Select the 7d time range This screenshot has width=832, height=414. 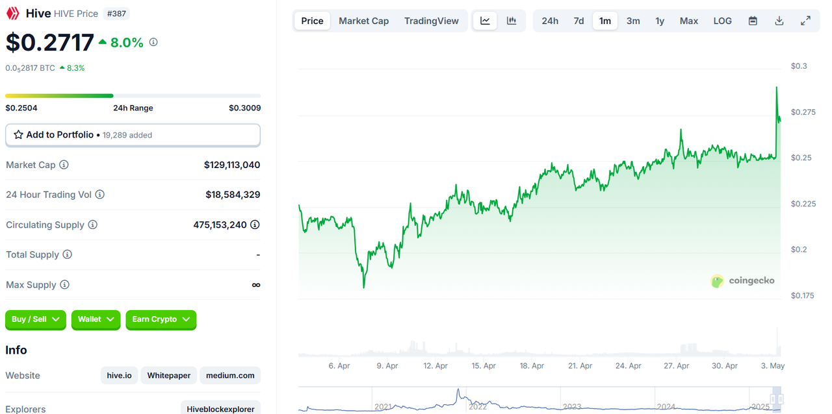pyautogui.click(x=578, y=21)
